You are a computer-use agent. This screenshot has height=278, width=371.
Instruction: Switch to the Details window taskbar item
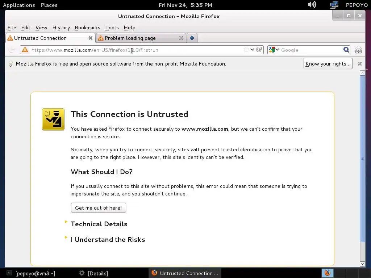pos(98,273)
